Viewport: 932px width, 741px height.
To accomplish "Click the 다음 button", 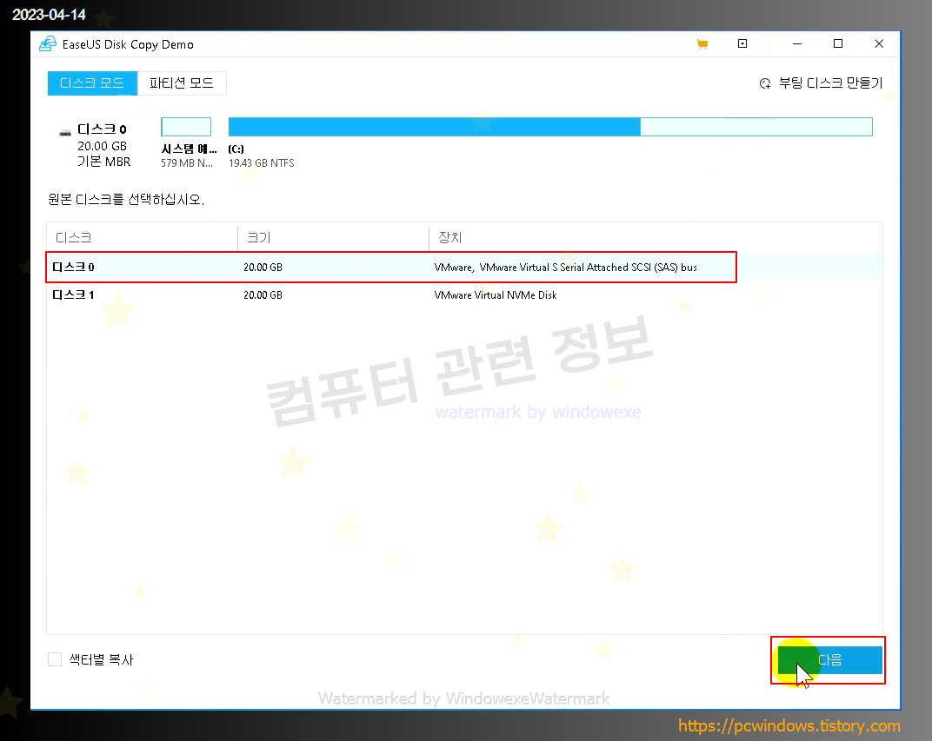I will pyautogui.click(x=829, y=659).
